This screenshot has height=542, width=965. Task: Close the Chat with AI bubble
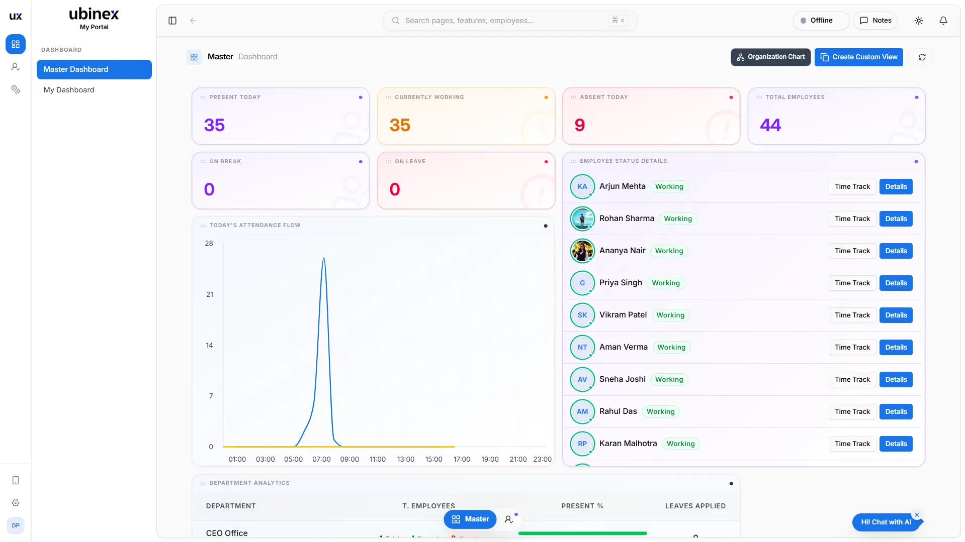click(917, 515)
